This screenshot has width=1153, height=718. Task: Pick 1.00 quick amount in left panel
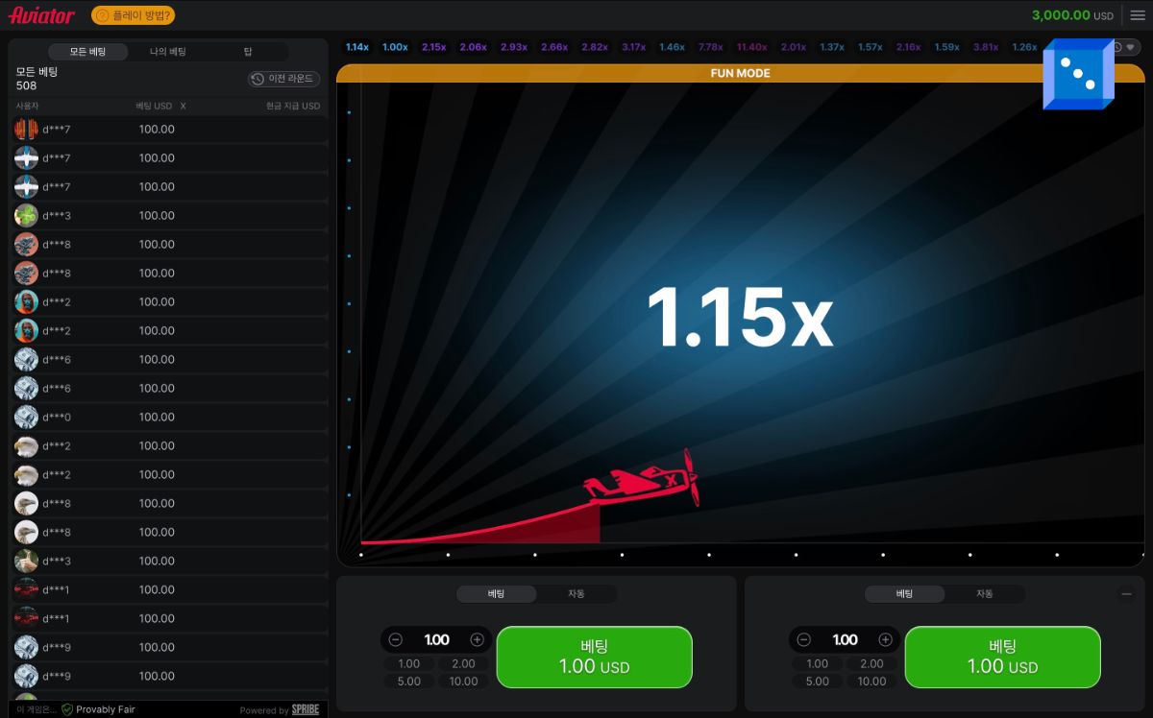409,663
